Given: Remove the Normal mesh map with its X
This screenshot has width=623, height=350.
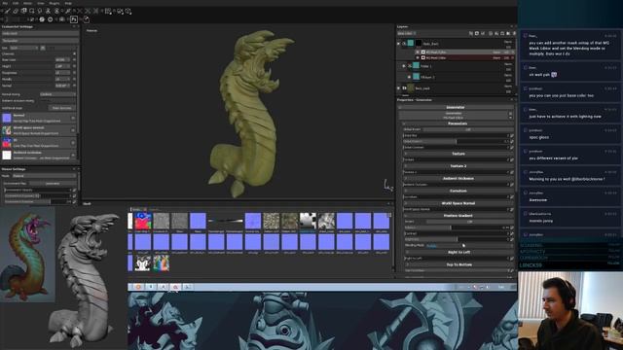Looking at the screenshot, I should coord(73,118).
